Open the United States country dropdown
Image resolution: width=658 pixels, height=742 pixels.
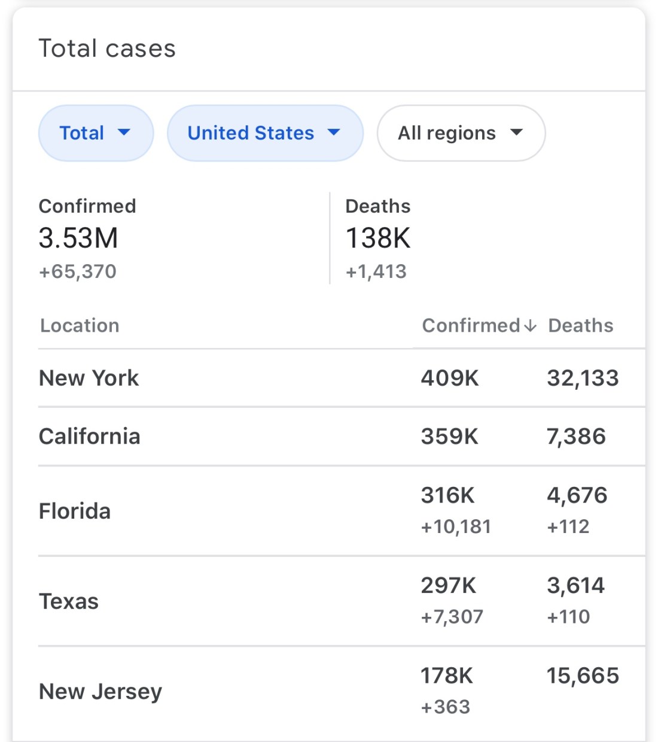pos(264,133)
